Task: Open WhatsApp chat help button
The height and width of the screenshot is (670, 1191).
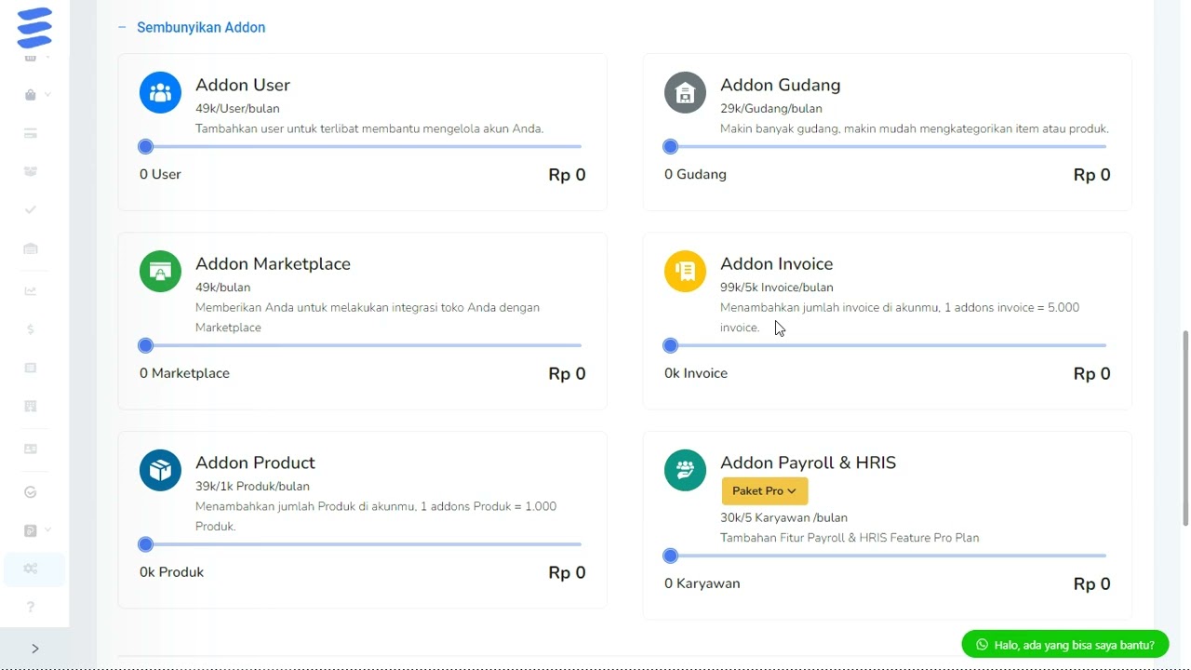Action: point(1064,645)
